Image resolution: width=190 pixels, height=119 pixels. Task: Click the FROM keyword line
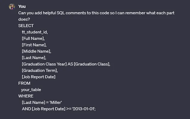pyautogui.click(x=24, y=83)
